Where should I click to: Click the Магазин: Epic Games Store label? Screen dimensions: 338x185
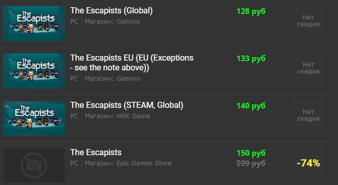point(128,163)
